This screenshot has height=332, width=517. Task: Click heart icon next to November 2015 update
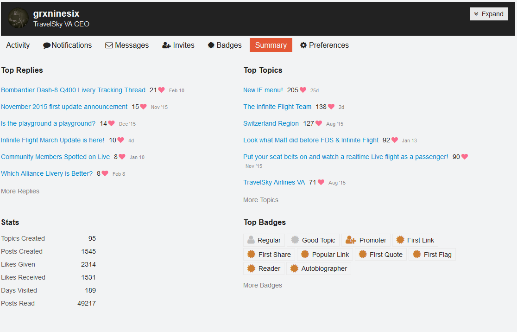click(144, 107)
